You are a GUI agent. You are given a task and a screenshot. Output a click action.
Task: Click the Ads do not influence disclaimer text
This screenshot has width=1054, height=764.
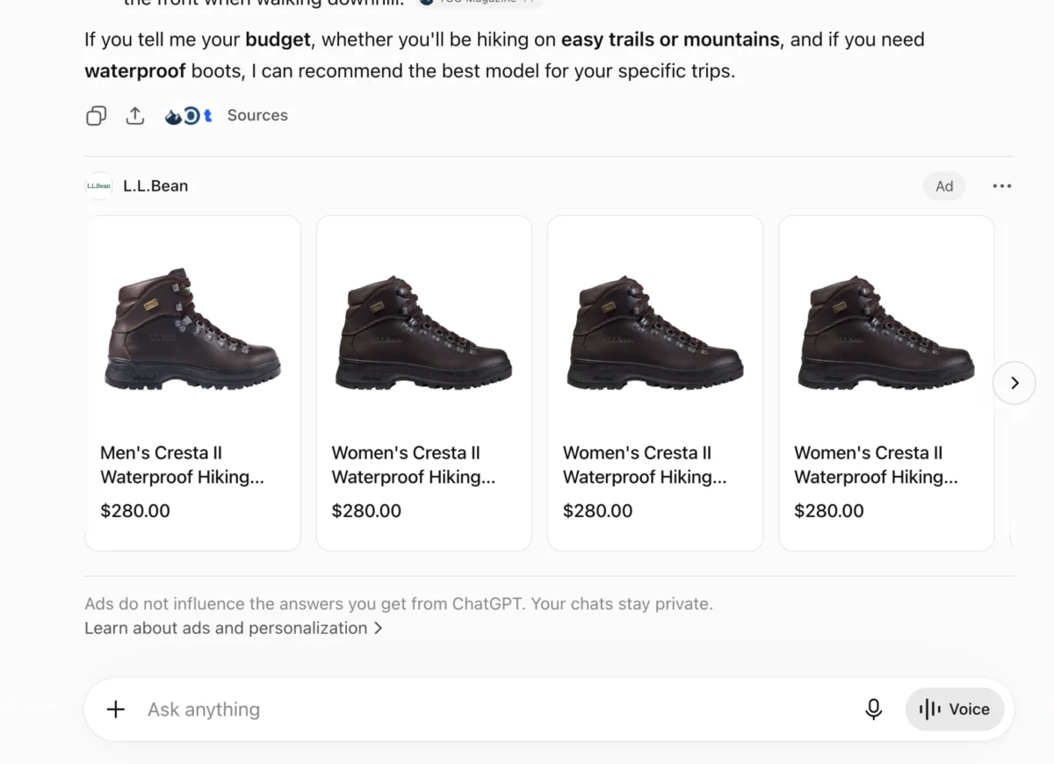tap(399, 604)
